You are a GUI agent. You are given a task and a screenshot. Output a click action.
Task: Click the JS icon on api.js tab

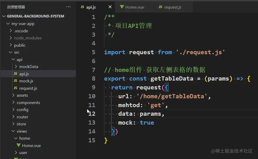pyautogui.click(x=82, y=7)
